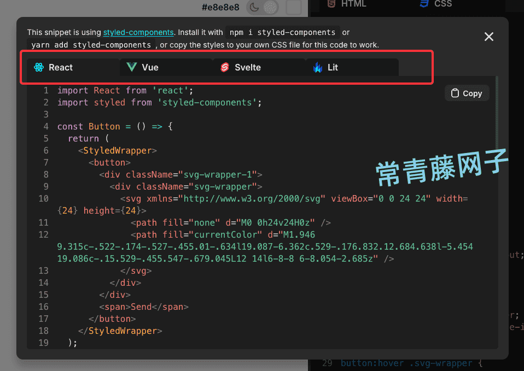The width and height of the screenshot is (524, 371).
Task: Click the closing button tag line 17
Action: pyautogui.click(x=112, y=319)
